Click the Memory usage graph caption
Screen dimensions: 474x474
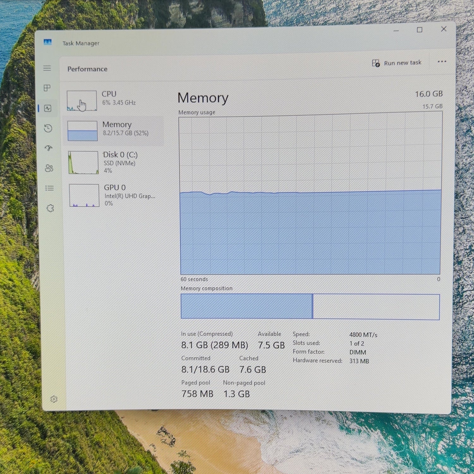[197, 112]
